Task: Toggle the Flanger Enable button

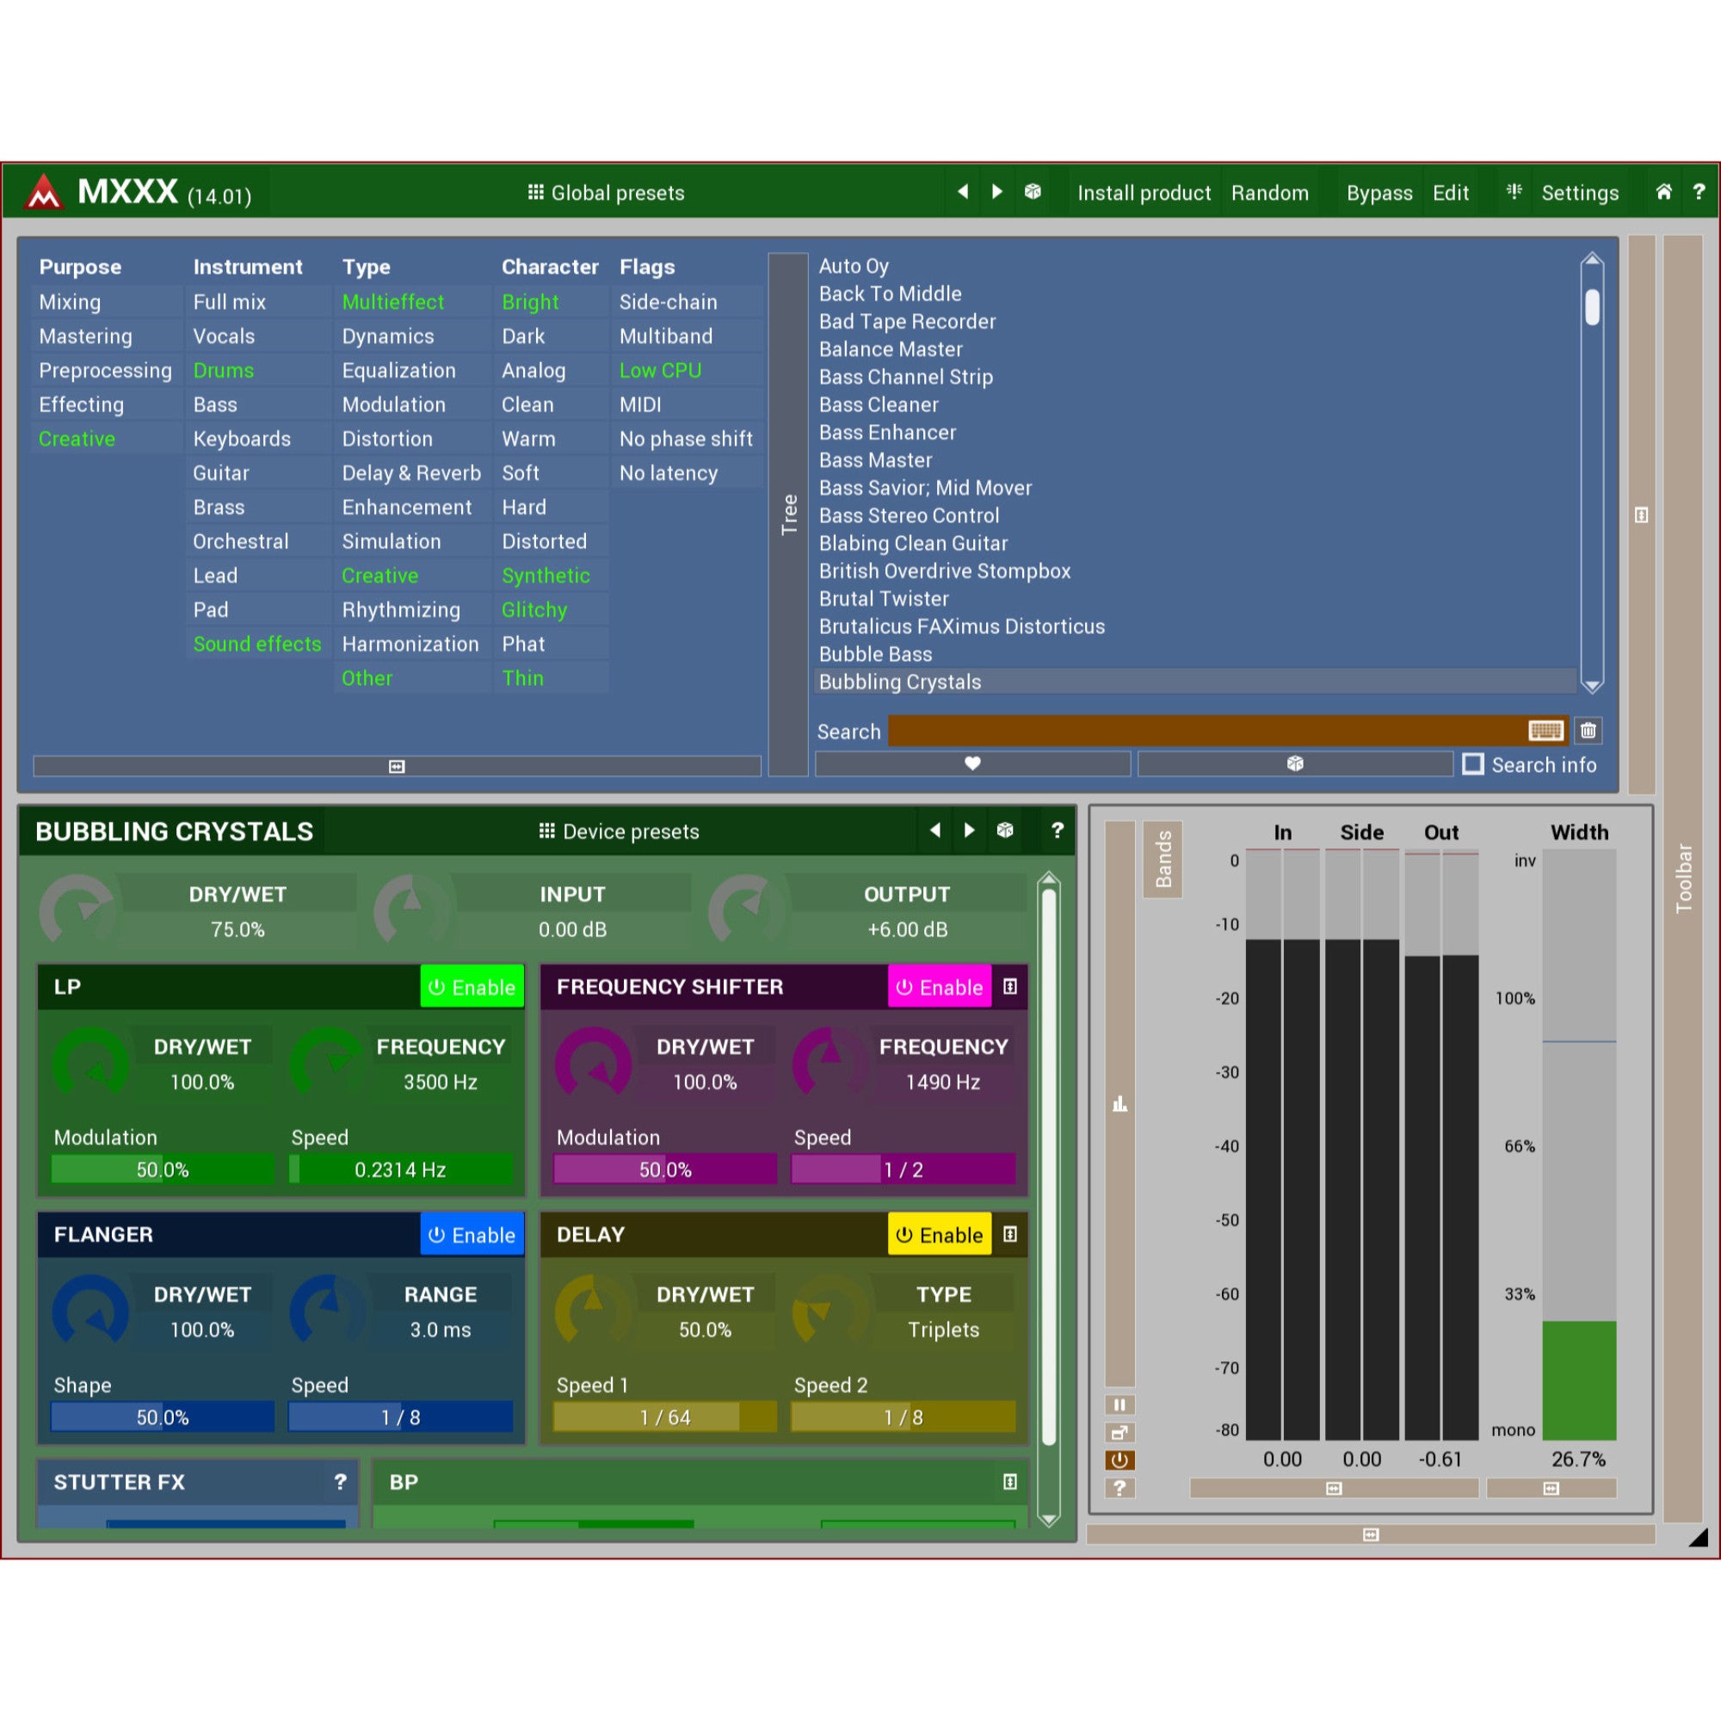Action: 472,1235
